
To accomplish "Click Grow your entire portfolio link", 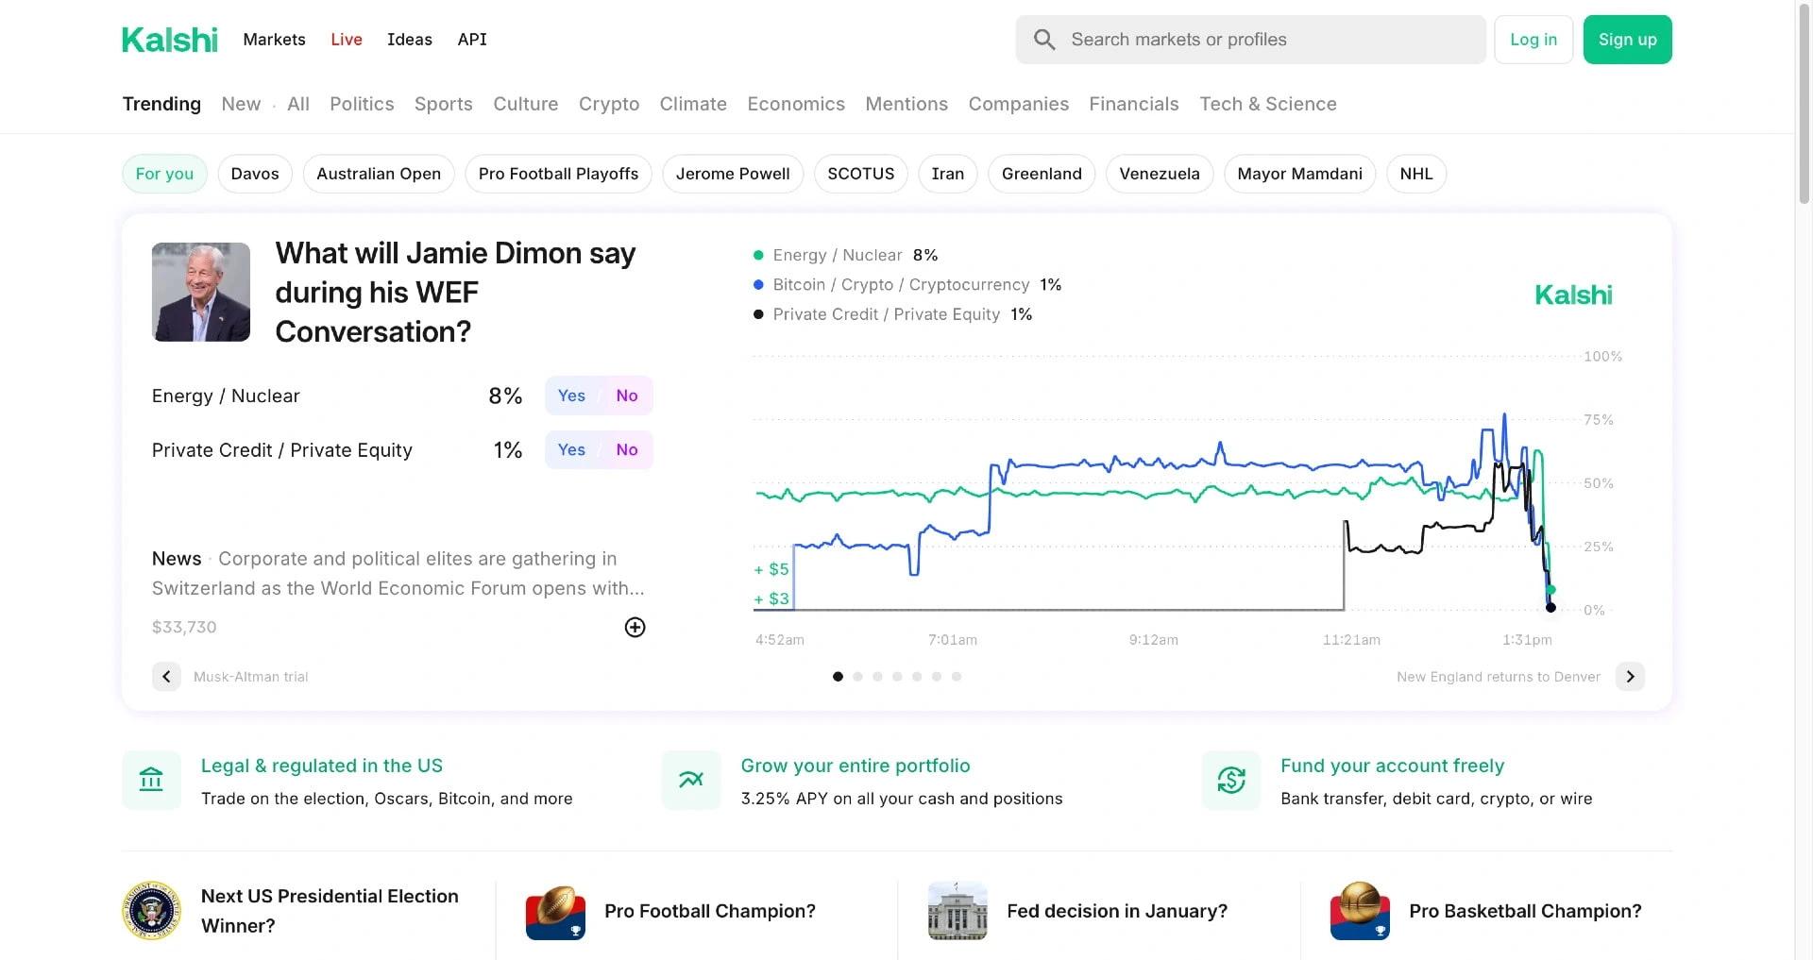I will (x=856, y=766).
